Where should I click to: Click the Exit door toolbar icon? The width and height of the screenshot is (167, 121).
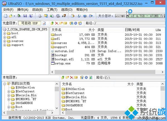tap(91, 16)
